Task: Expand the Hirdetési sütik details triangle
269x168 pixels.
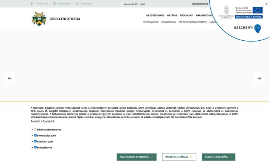Action: point(32,147)
